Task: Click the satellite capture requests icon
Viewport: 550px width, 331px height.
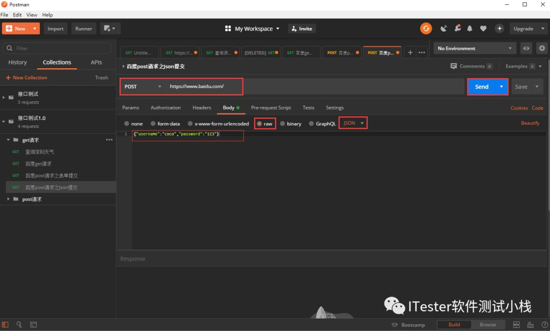Action: pyautogui.click(x=444, y=29)
